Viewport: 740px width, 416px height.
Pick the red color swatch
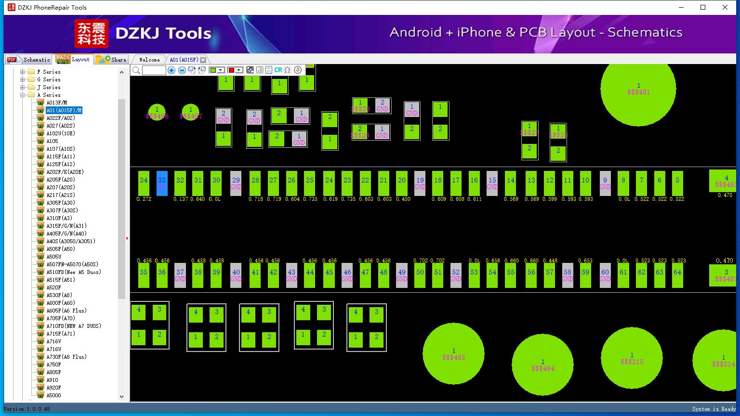coord(231,70)
